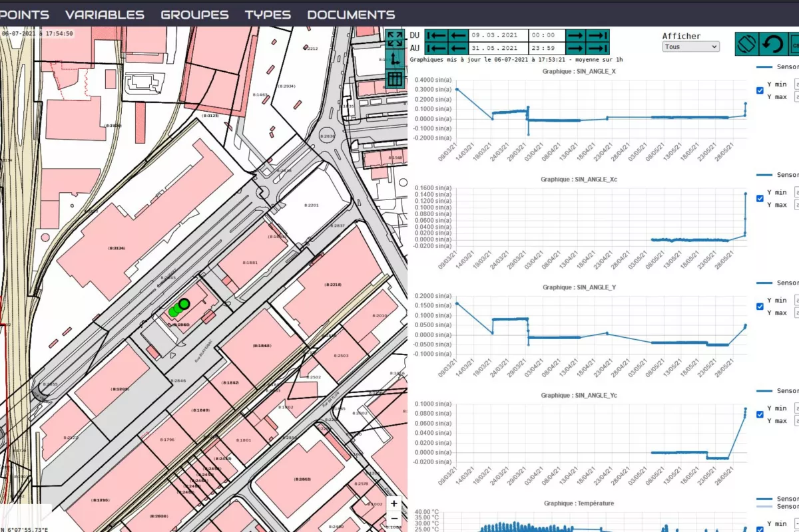799x532 pixels.
Task: Click the fullscreen expand map icon
Action: (x=395, y=39)
